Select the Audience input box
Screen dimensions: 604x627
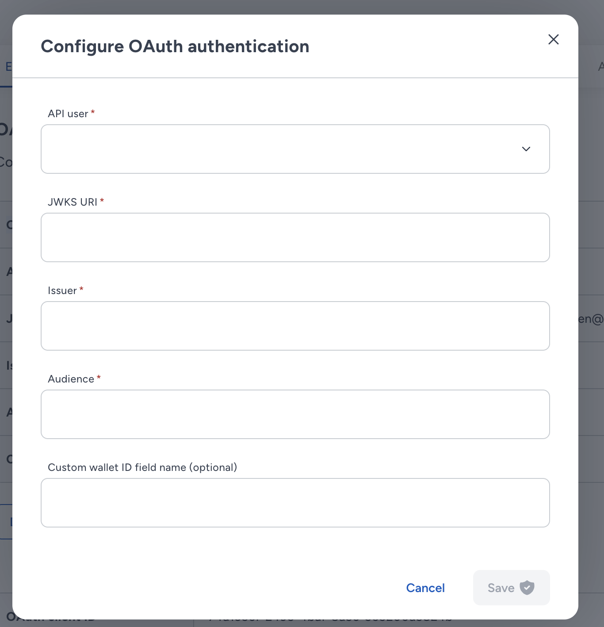[295, 414]
